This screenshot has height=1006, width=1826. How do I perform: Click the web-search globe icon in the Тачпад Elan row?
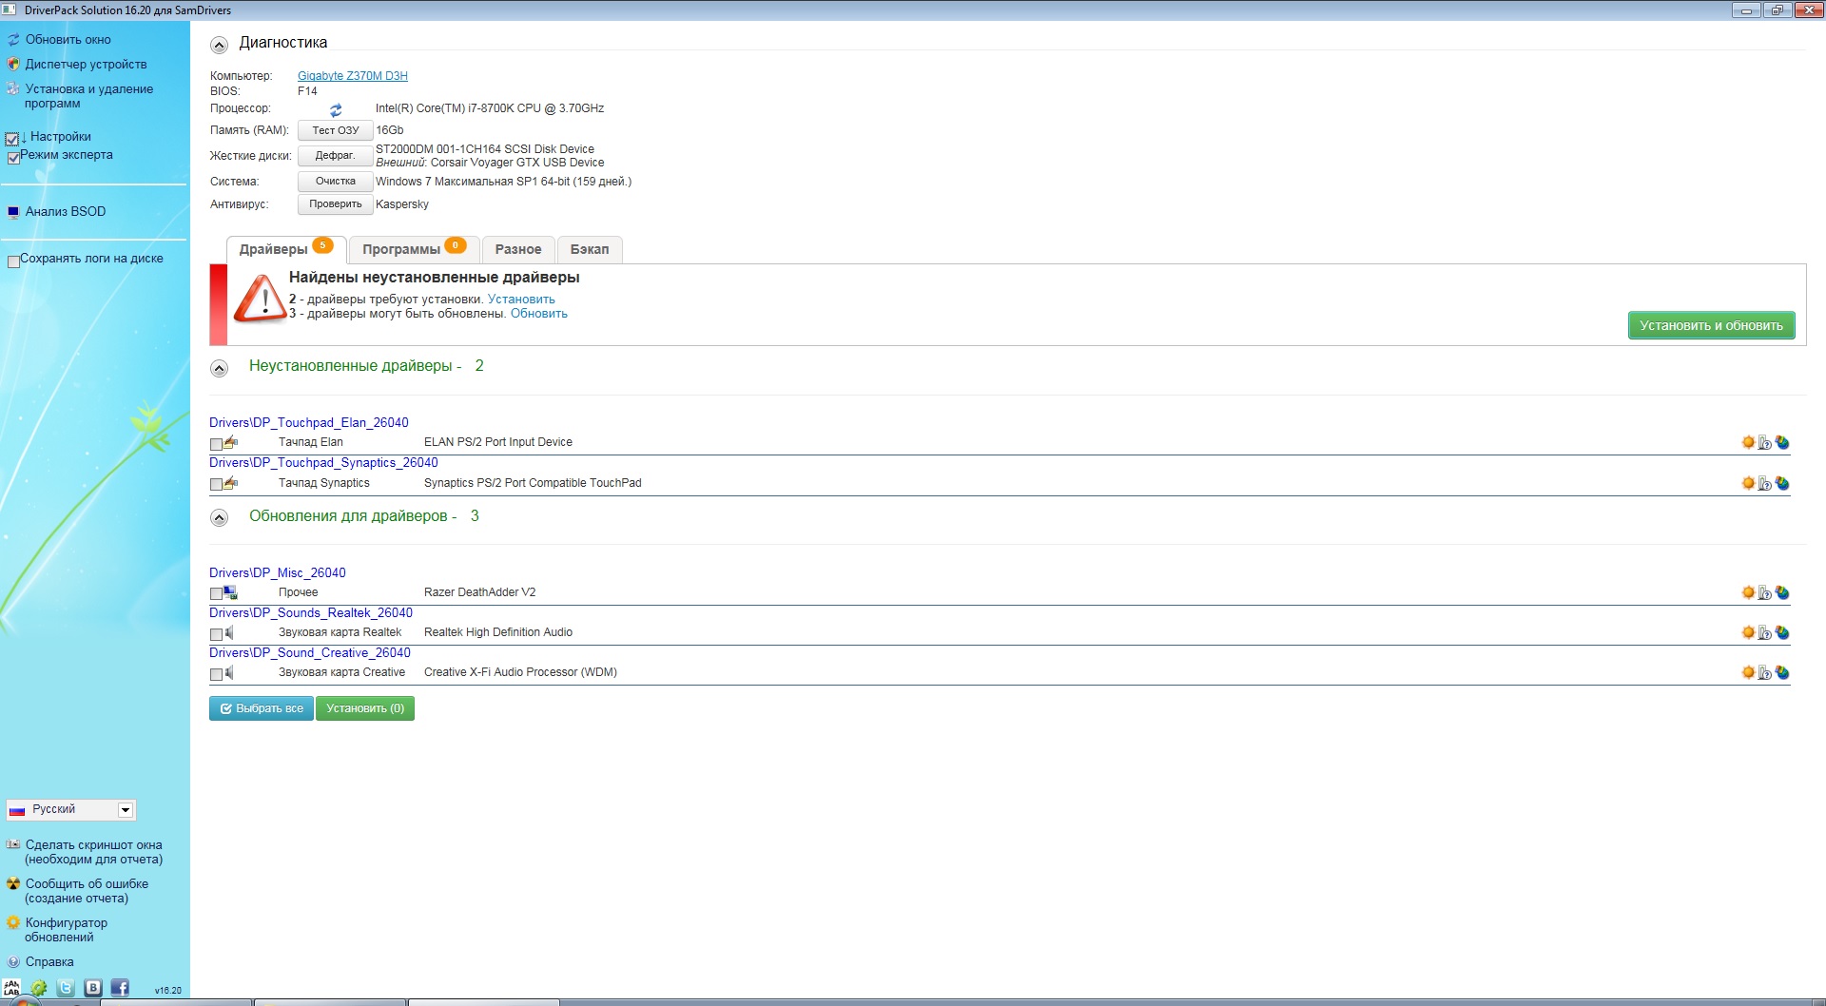[1782, 442]
